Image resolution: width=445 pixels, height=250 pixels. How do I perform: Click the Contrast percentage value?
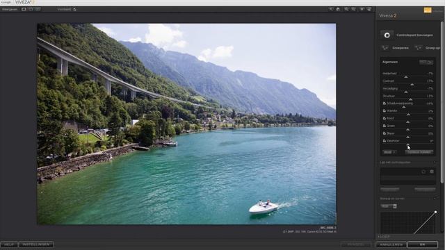click(430, 81)
